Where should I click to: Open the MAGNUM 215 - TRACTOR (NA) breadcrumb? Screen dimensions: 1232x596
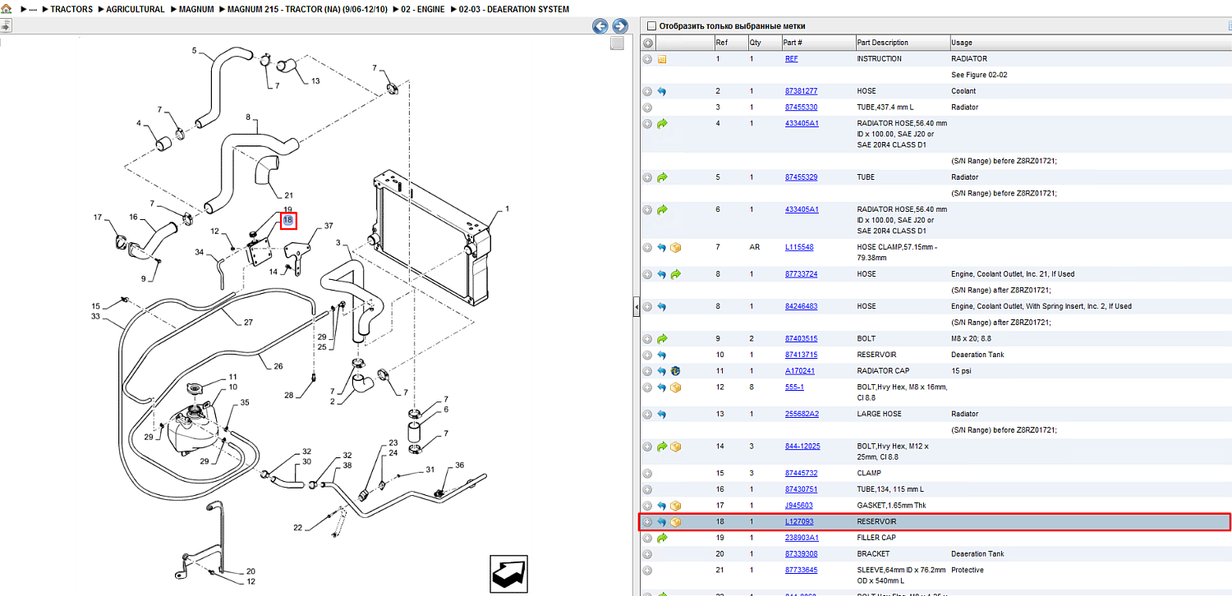click(x=307, y=9)
